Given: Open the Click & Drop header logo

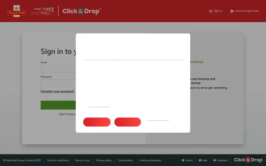Looking at the screenshot, I should tap(82, 11).
